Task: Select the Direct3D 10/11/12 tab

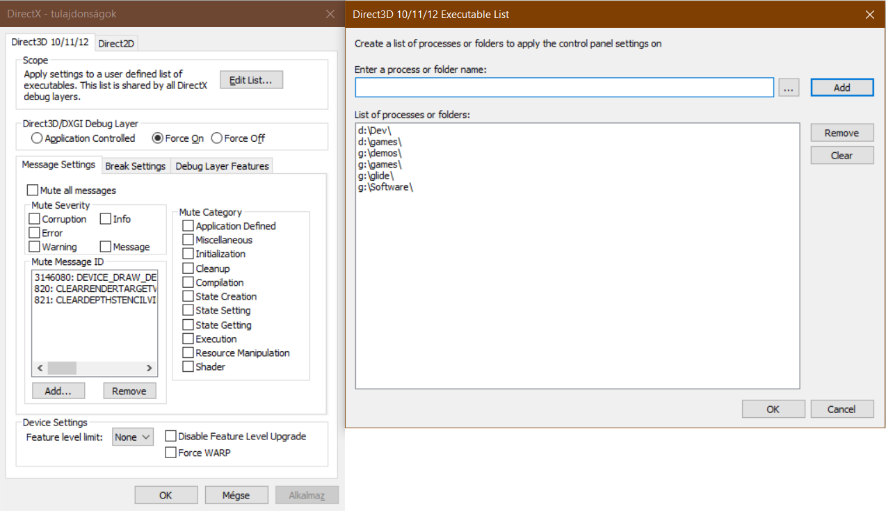Action: tap(50, 42)
